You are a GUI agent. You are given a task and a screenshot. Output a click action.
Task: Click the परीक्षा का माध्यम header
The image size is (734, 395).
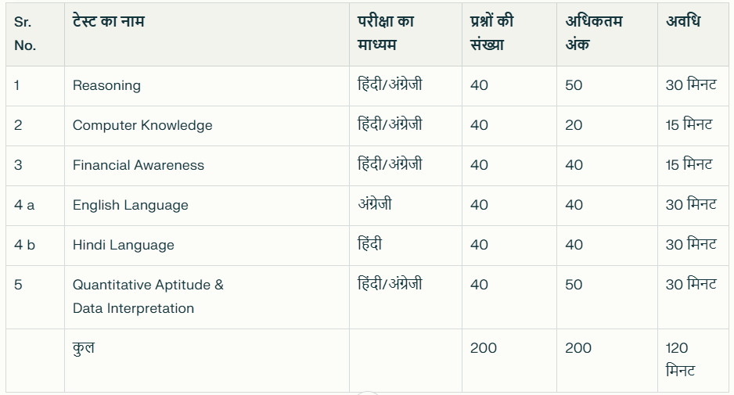(385, 33)
